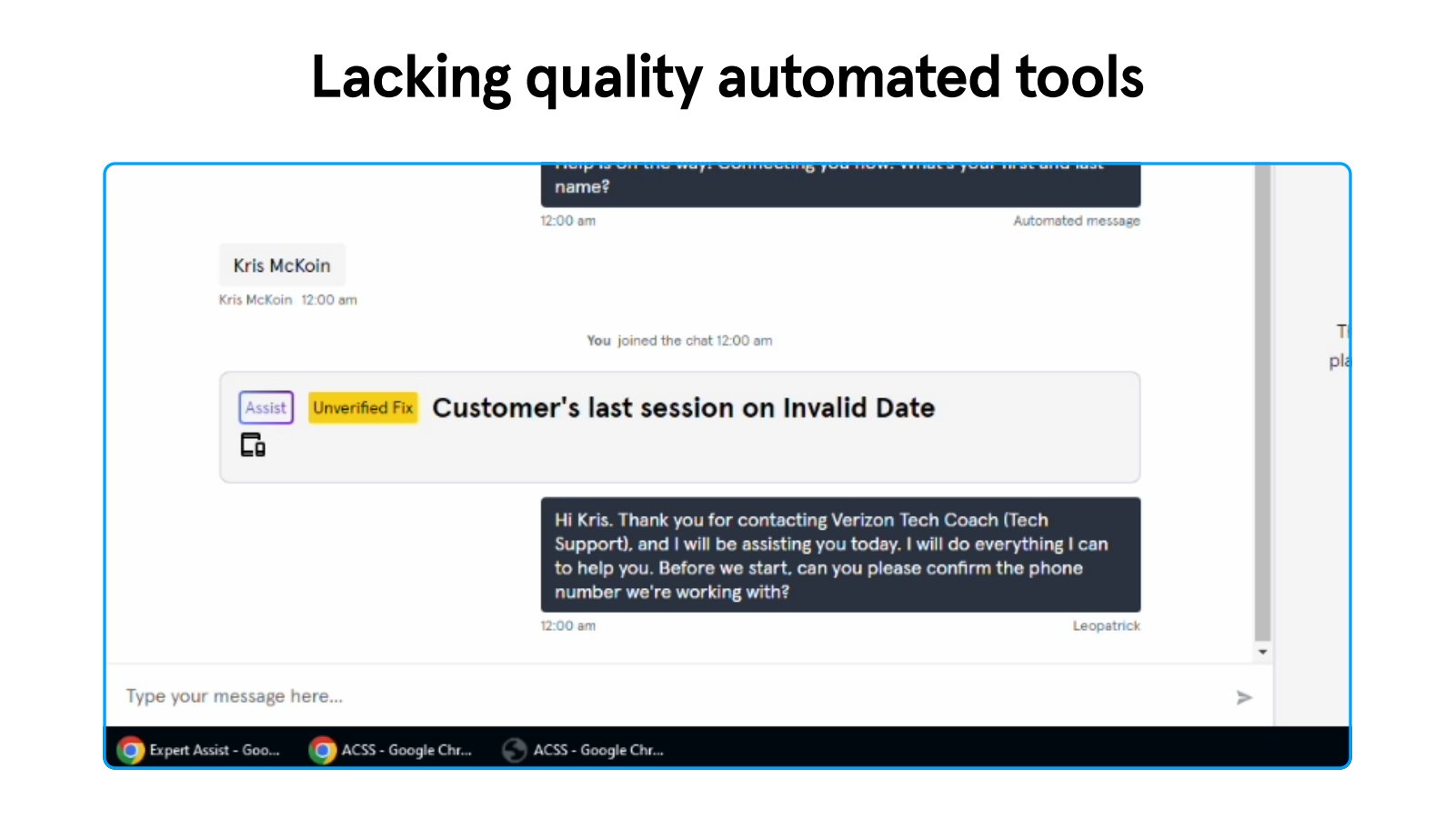1455x818 pixels.
Task: Click 'Kris McKoin 12:00 am' timestamp line
Action: tap(287, 300)
